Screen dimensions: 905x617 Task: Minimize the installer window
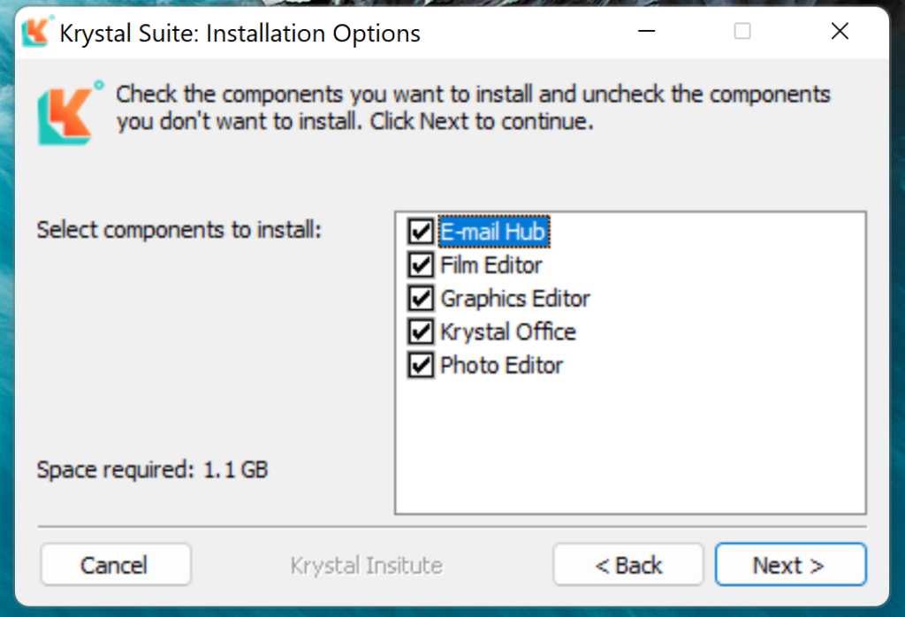click(647, 32)
